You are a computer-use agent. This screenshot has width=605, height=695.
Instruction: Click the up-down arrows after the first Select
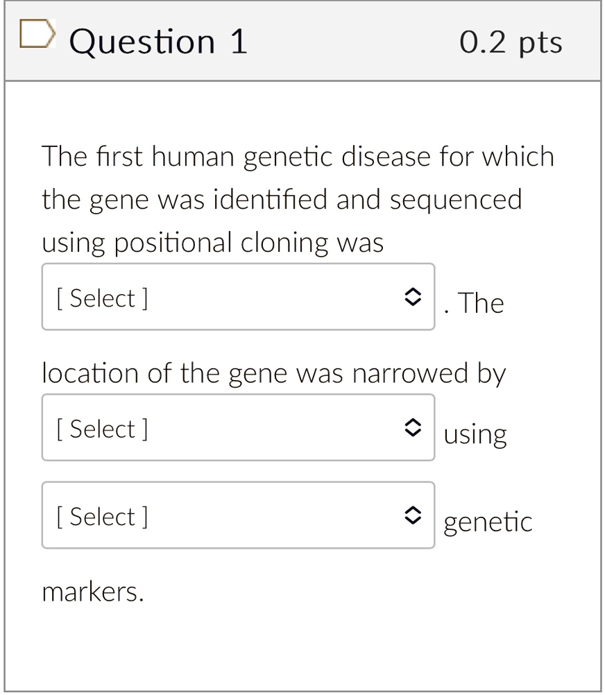tap(414, 297)
